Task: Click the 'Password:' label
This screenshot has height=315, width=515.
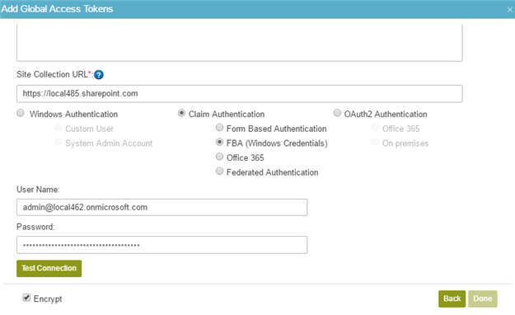Action: point(35,227)
